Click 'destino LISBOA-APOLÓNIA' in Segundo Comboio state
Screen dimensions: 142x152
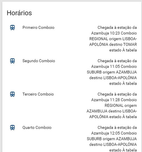(x=113, y=78)
